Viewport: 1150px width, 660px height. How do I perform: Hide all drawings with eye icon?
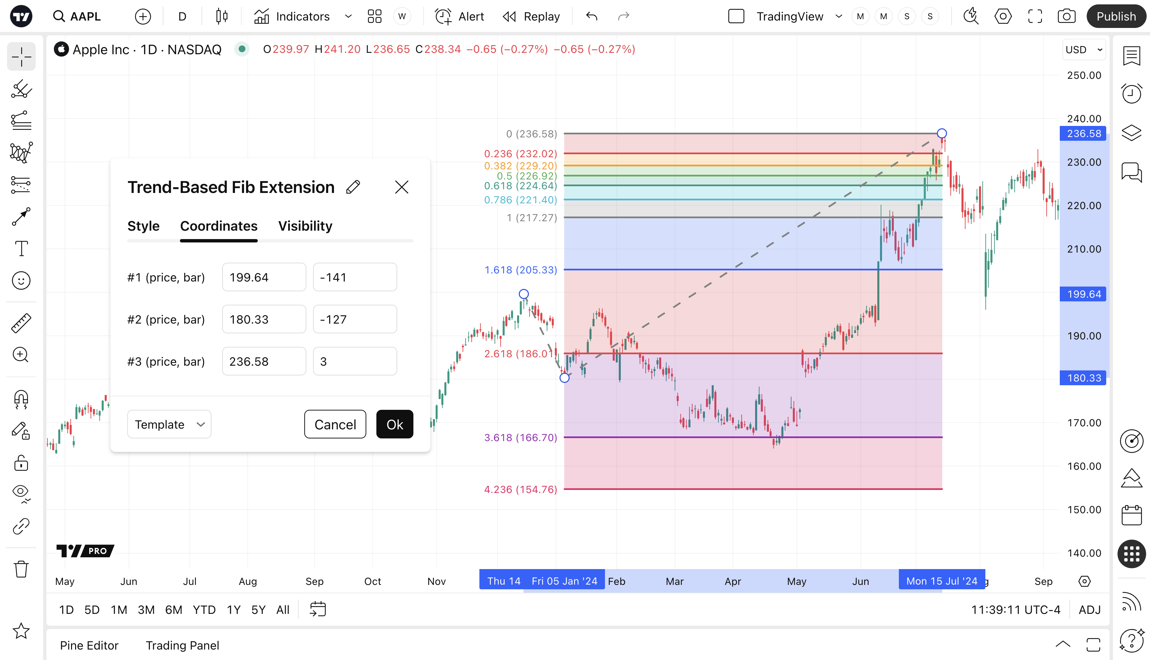point(21,492)
